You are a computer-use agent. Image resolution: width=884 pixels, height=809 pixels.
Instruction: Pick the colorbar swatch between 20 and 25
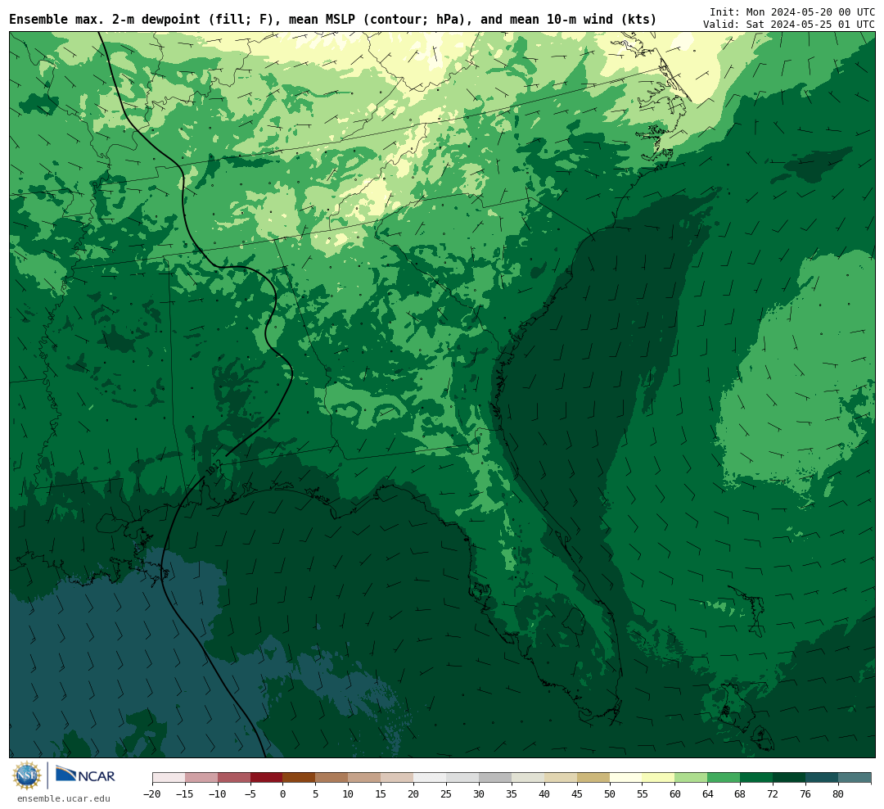pyautogui.click(x=431, y=777)
